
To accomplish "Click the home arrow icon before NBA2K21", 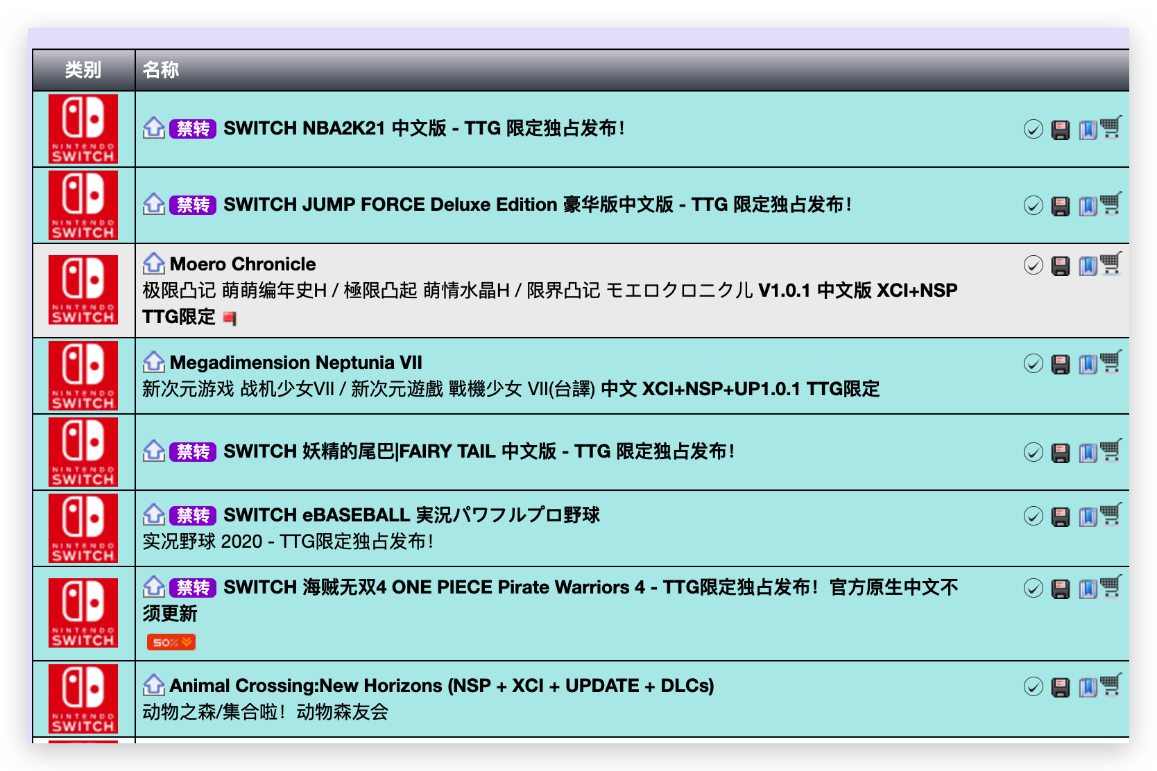I will point(153,128).
